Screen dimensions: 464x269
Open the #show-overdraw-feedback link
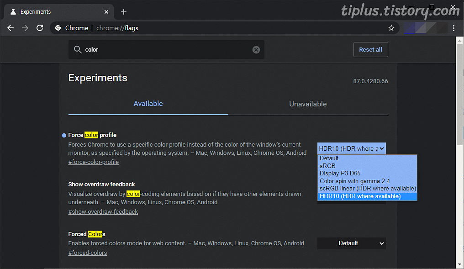click(x=103, y=211)
